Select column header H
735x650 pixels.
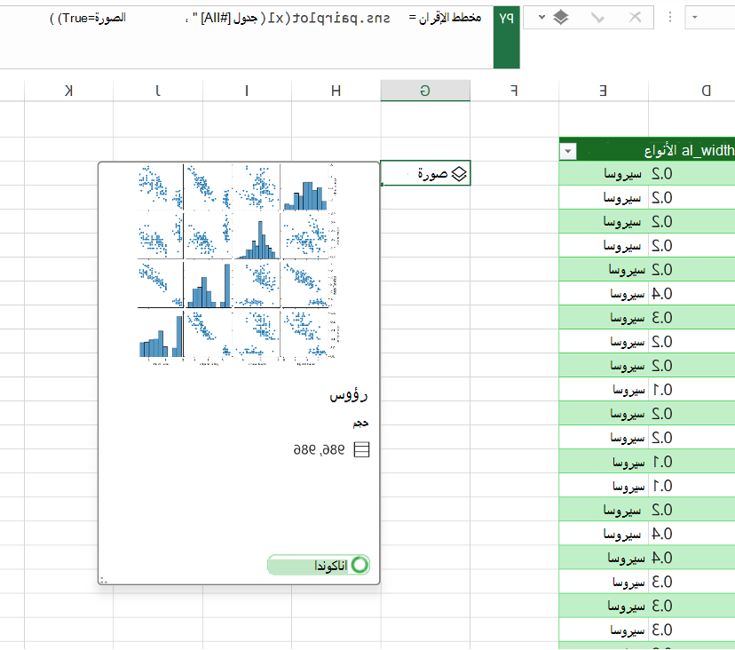point(336,91)
